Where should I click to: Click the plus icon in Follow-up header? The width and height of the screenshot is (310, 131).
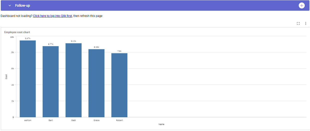pos(302,5)
